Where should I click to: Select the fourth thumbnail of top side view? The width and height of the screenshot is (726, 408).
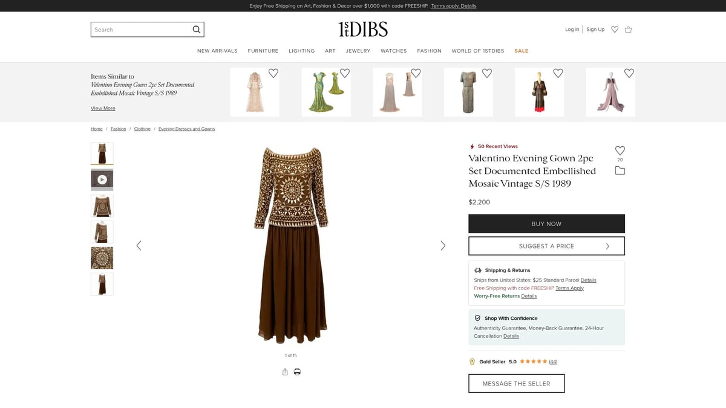[x=102, y=232]
